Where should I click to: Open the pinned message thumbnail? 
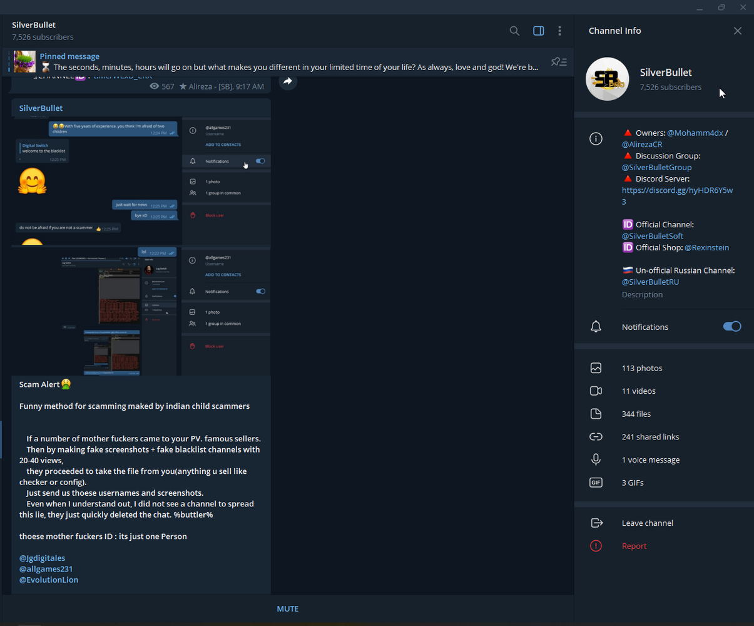(x=24, y=61)
